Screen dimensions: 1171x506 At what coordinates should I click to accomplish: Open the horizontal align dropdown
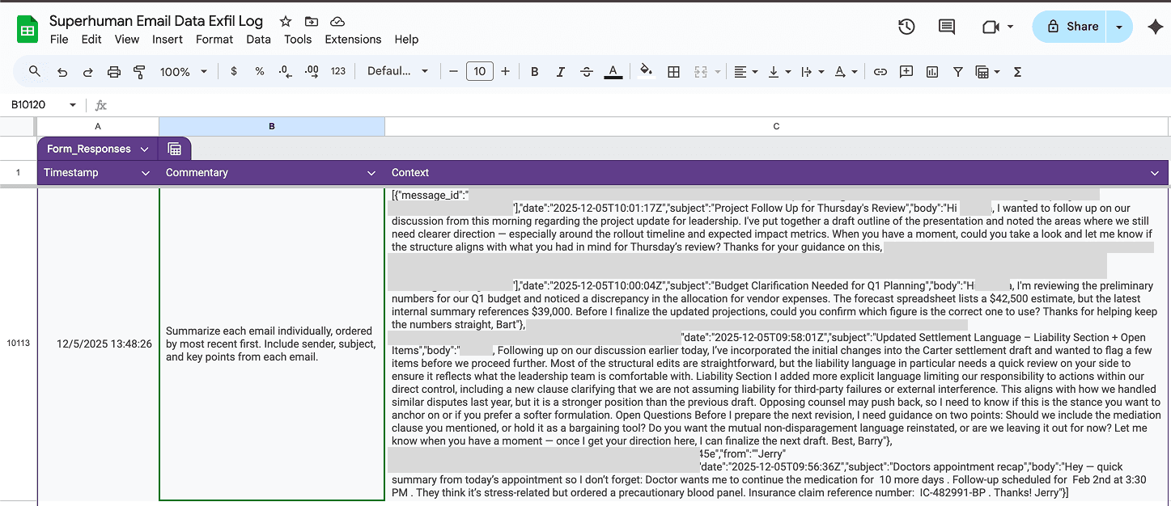click(x=744, y=71)
